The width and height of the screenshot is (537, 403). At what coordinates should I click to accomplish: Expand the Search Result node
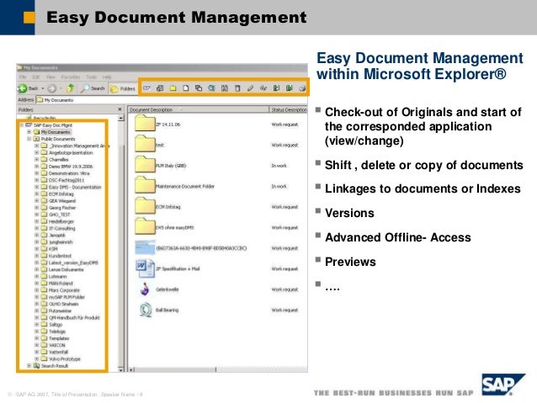click(x=29, y=366)
